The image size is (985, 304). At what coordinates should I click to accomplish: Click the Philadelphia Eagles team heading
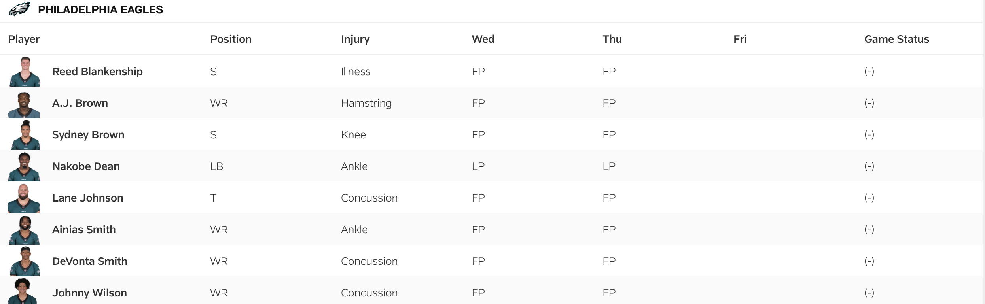(100, 9)
